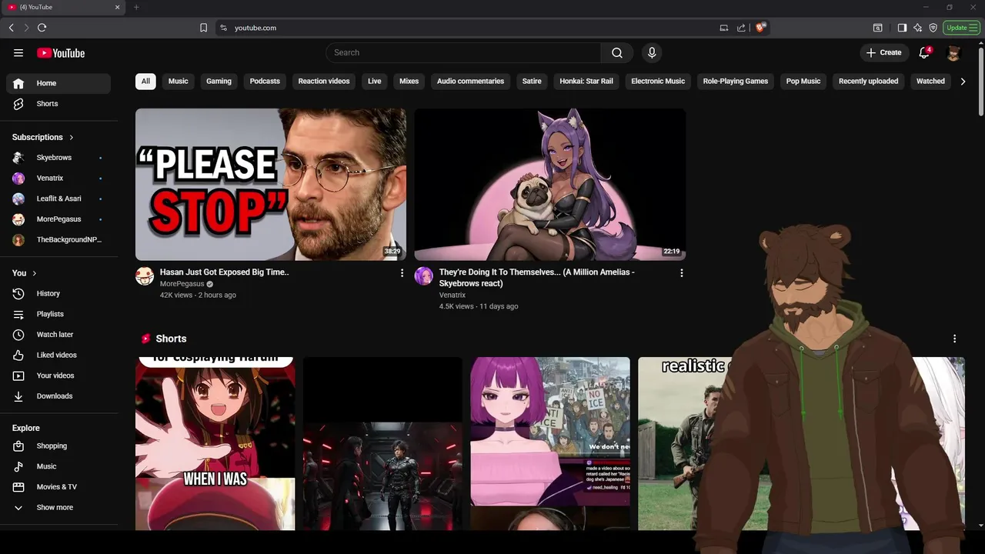
Task: Bookmark this page icon in address bar
Action: coord(203,28)
